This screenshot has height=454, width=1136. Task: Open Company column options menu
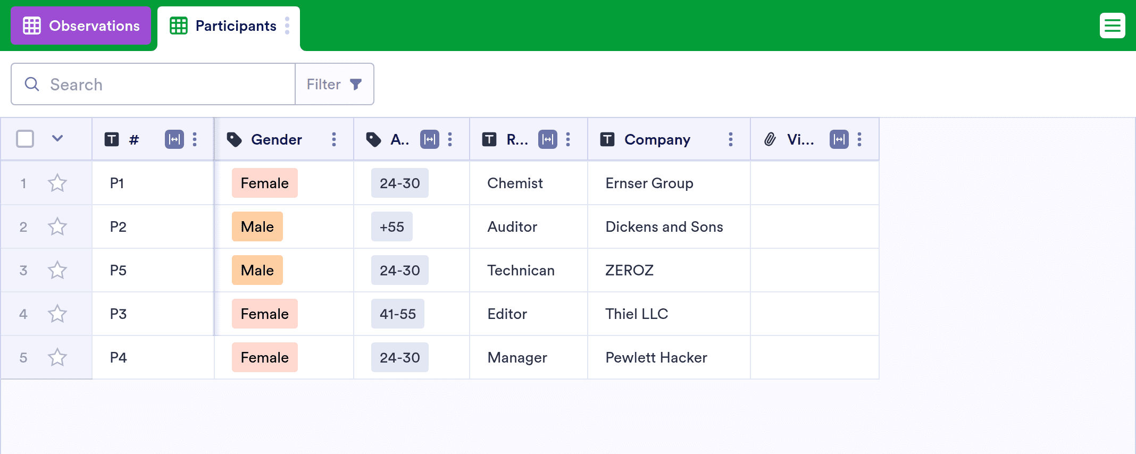(731, 139)
